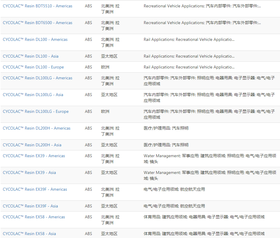Click ABS cell in DL100 Europe row

[89, 67]
